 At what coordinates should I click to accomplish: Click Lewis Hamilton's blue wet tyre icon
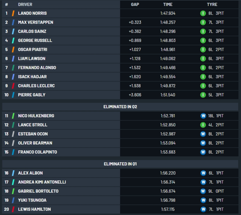click(203, 209)
